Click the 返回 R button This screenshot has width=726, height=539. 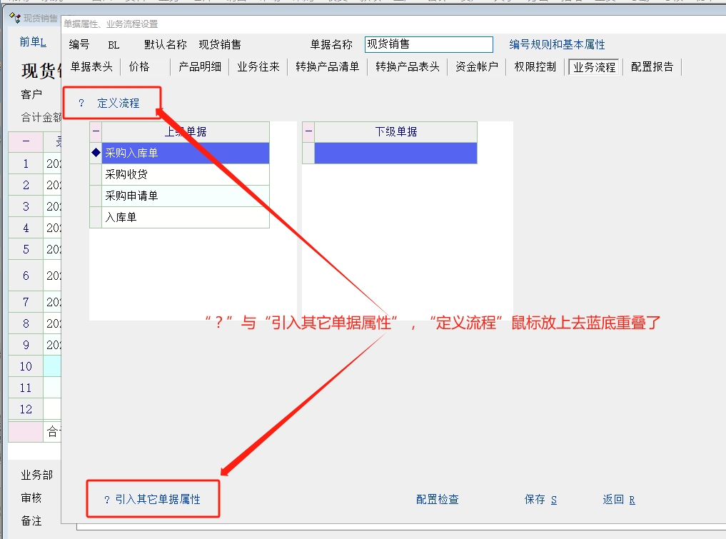pyautogui.click(x=619, y=500)
